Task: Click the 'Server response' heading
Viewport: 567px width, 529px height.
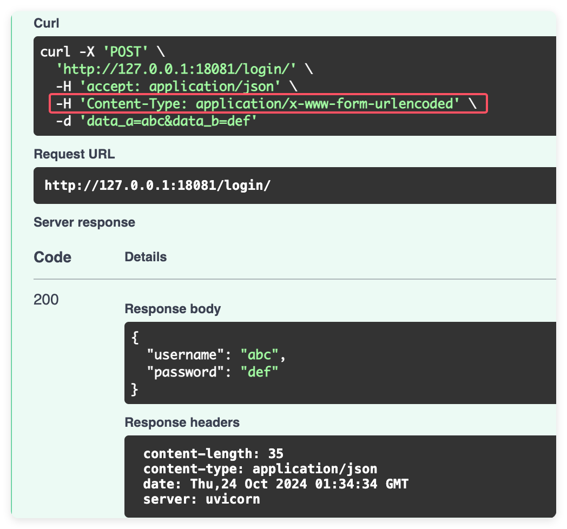Action: coord(84,222)
